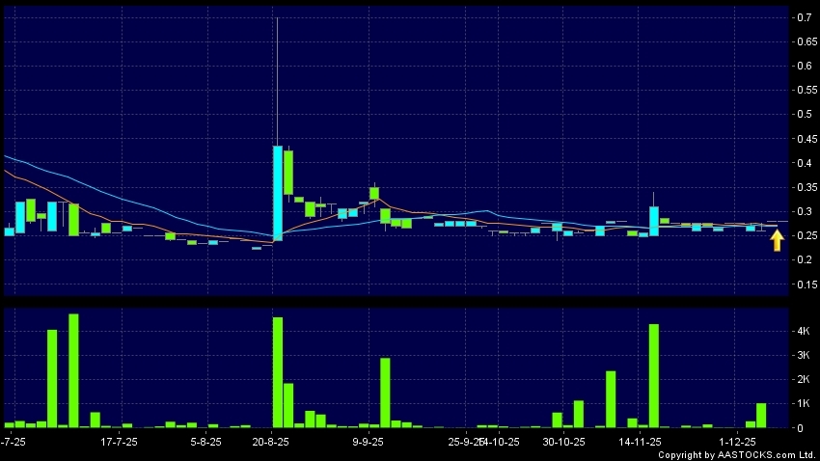Select the 4K-high volume bar at 14-11-25

(653, 375)
